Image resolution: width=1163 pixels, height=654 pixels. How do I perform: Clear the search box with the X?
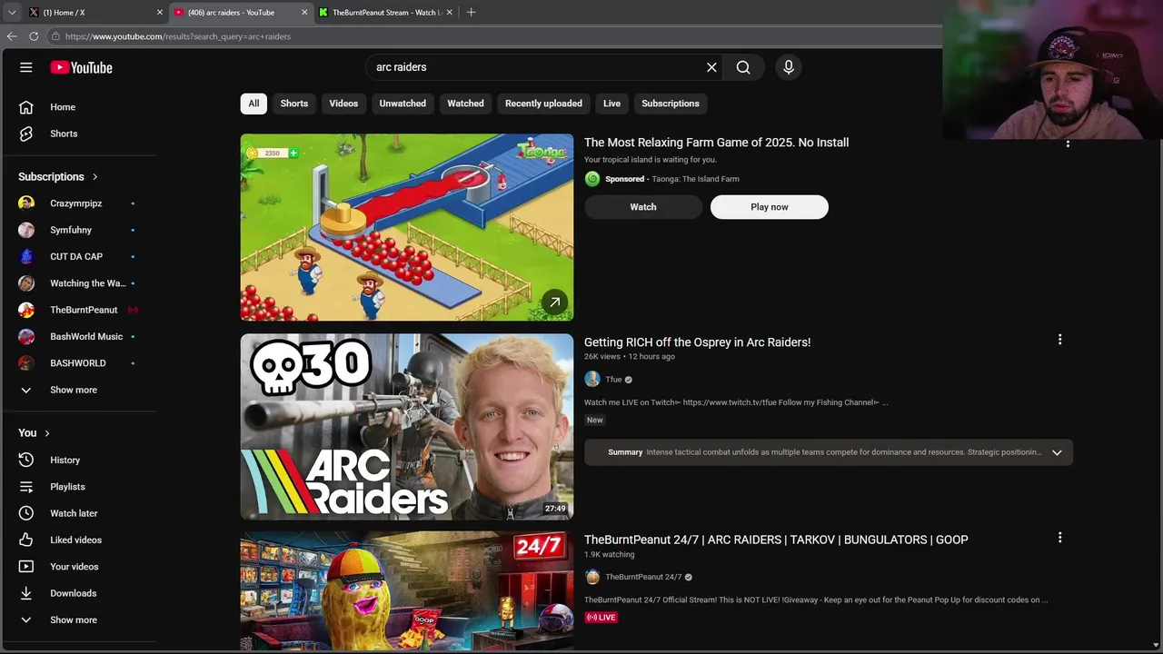pos(711,67)
